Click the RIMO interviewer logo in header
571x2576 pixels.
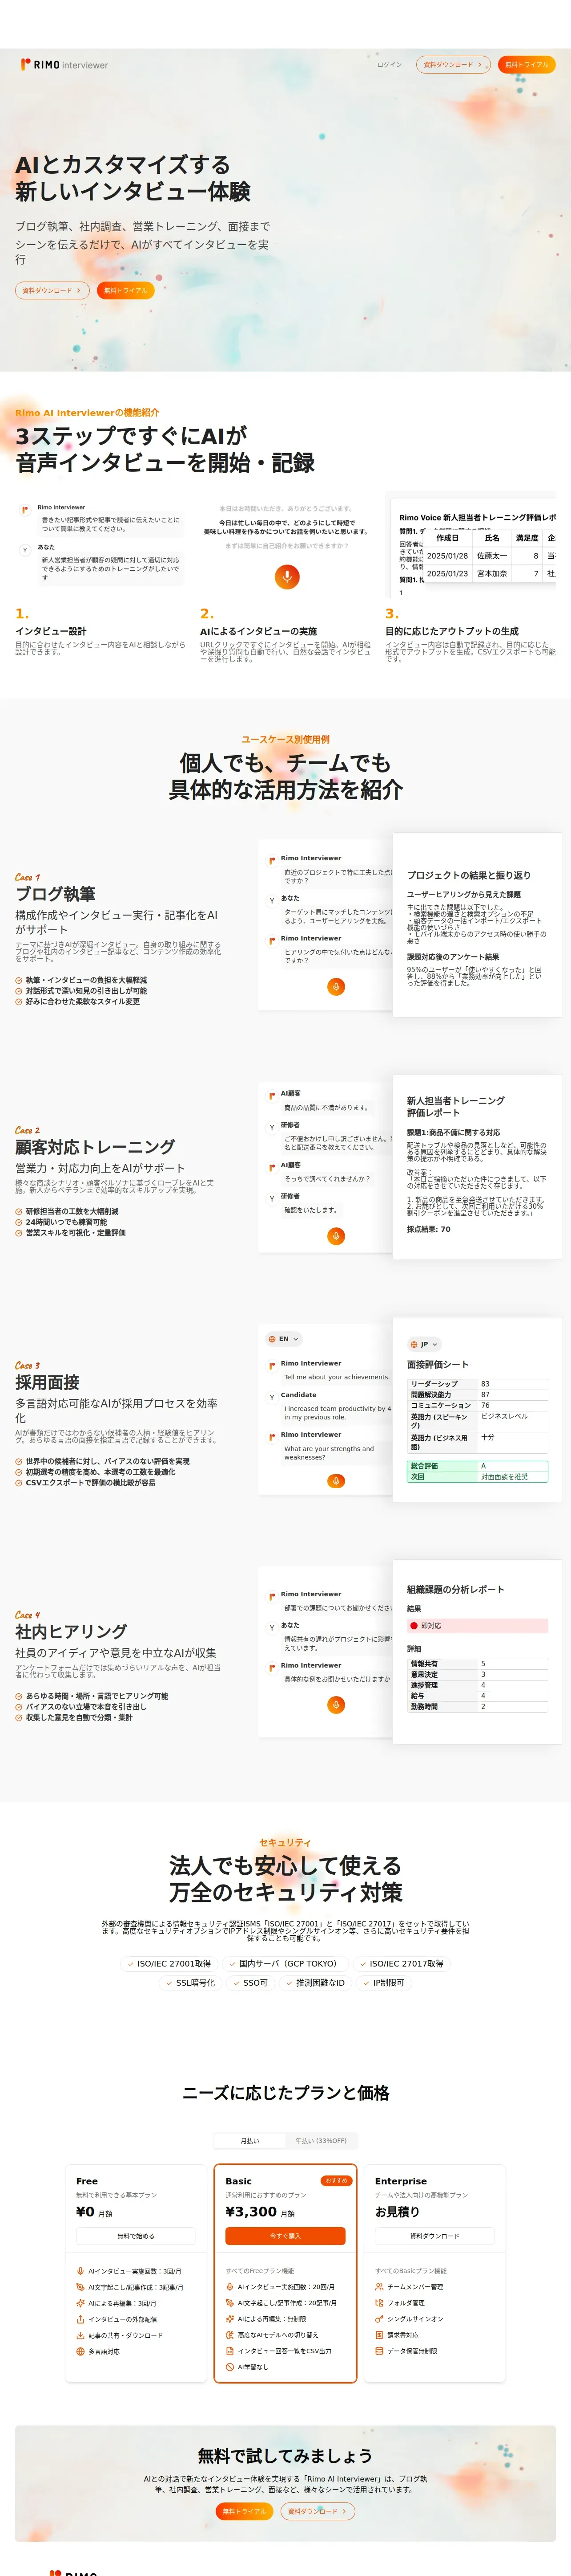coord(64,65)
